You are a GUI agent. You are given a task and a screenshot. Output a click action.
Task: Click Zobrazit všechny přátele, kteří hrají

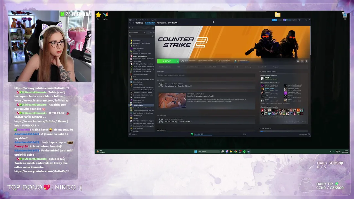coord(295,122)
